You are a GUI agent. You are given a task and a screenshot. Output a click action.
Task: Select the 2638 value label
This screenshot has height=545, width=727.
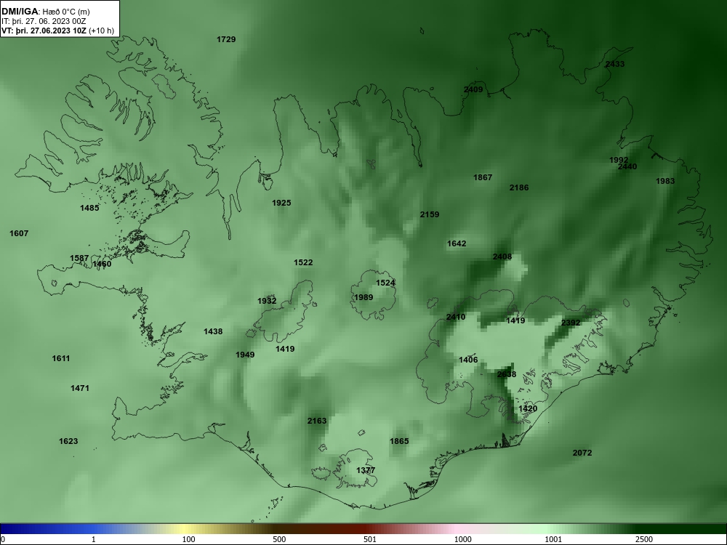click(506, 374)
